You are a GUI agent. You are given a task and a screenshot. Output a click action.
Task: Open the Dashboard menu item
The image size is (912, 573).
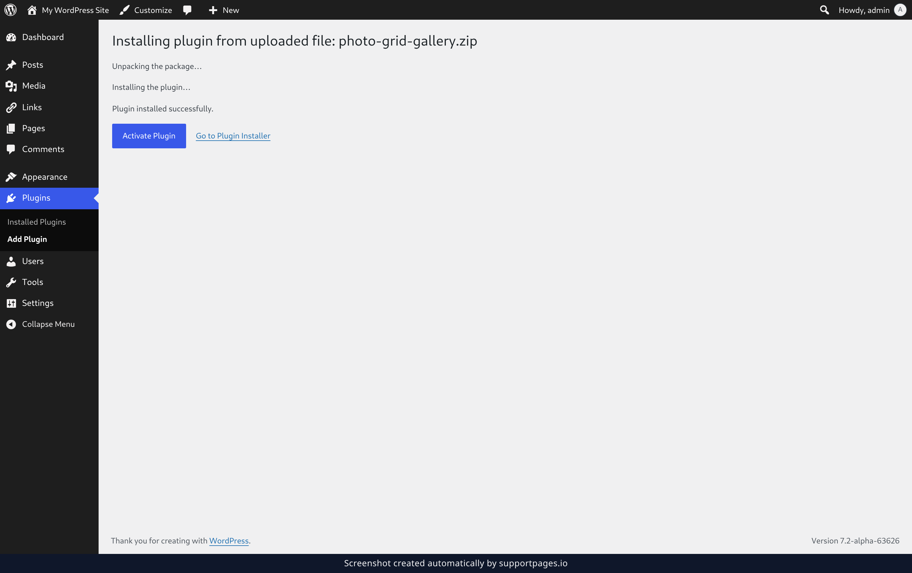(49, 37)
